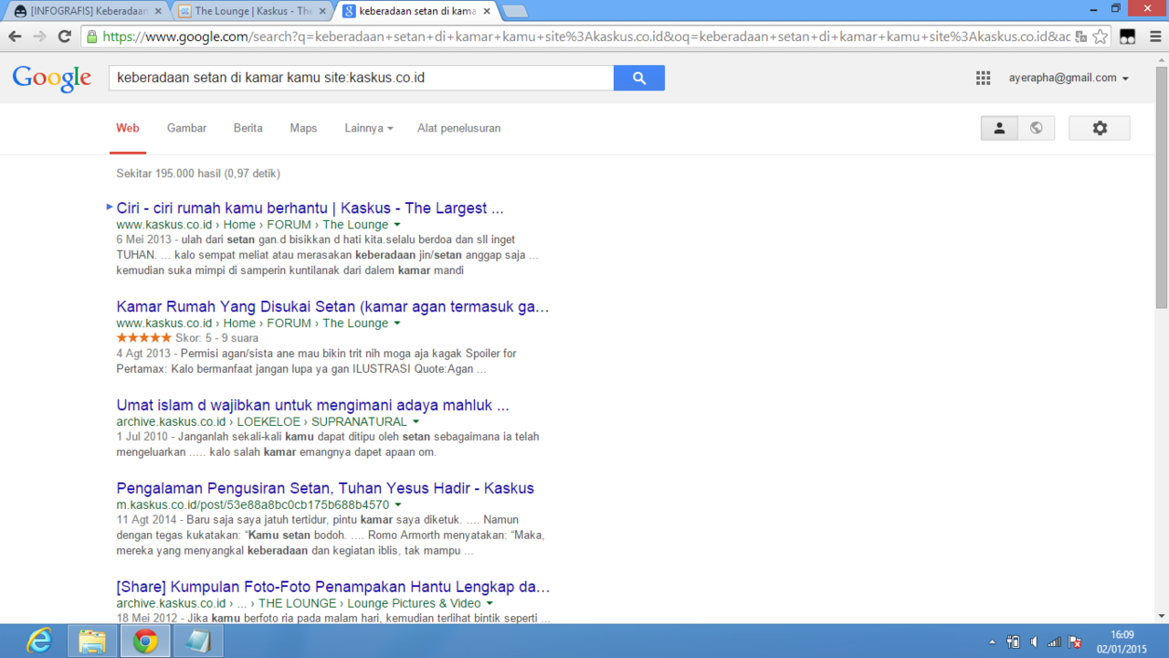Open Pengalaman Pengusiran Setan result
Image resolution: width=1169 pixels, height=658 pixels.
coord(325,488)
